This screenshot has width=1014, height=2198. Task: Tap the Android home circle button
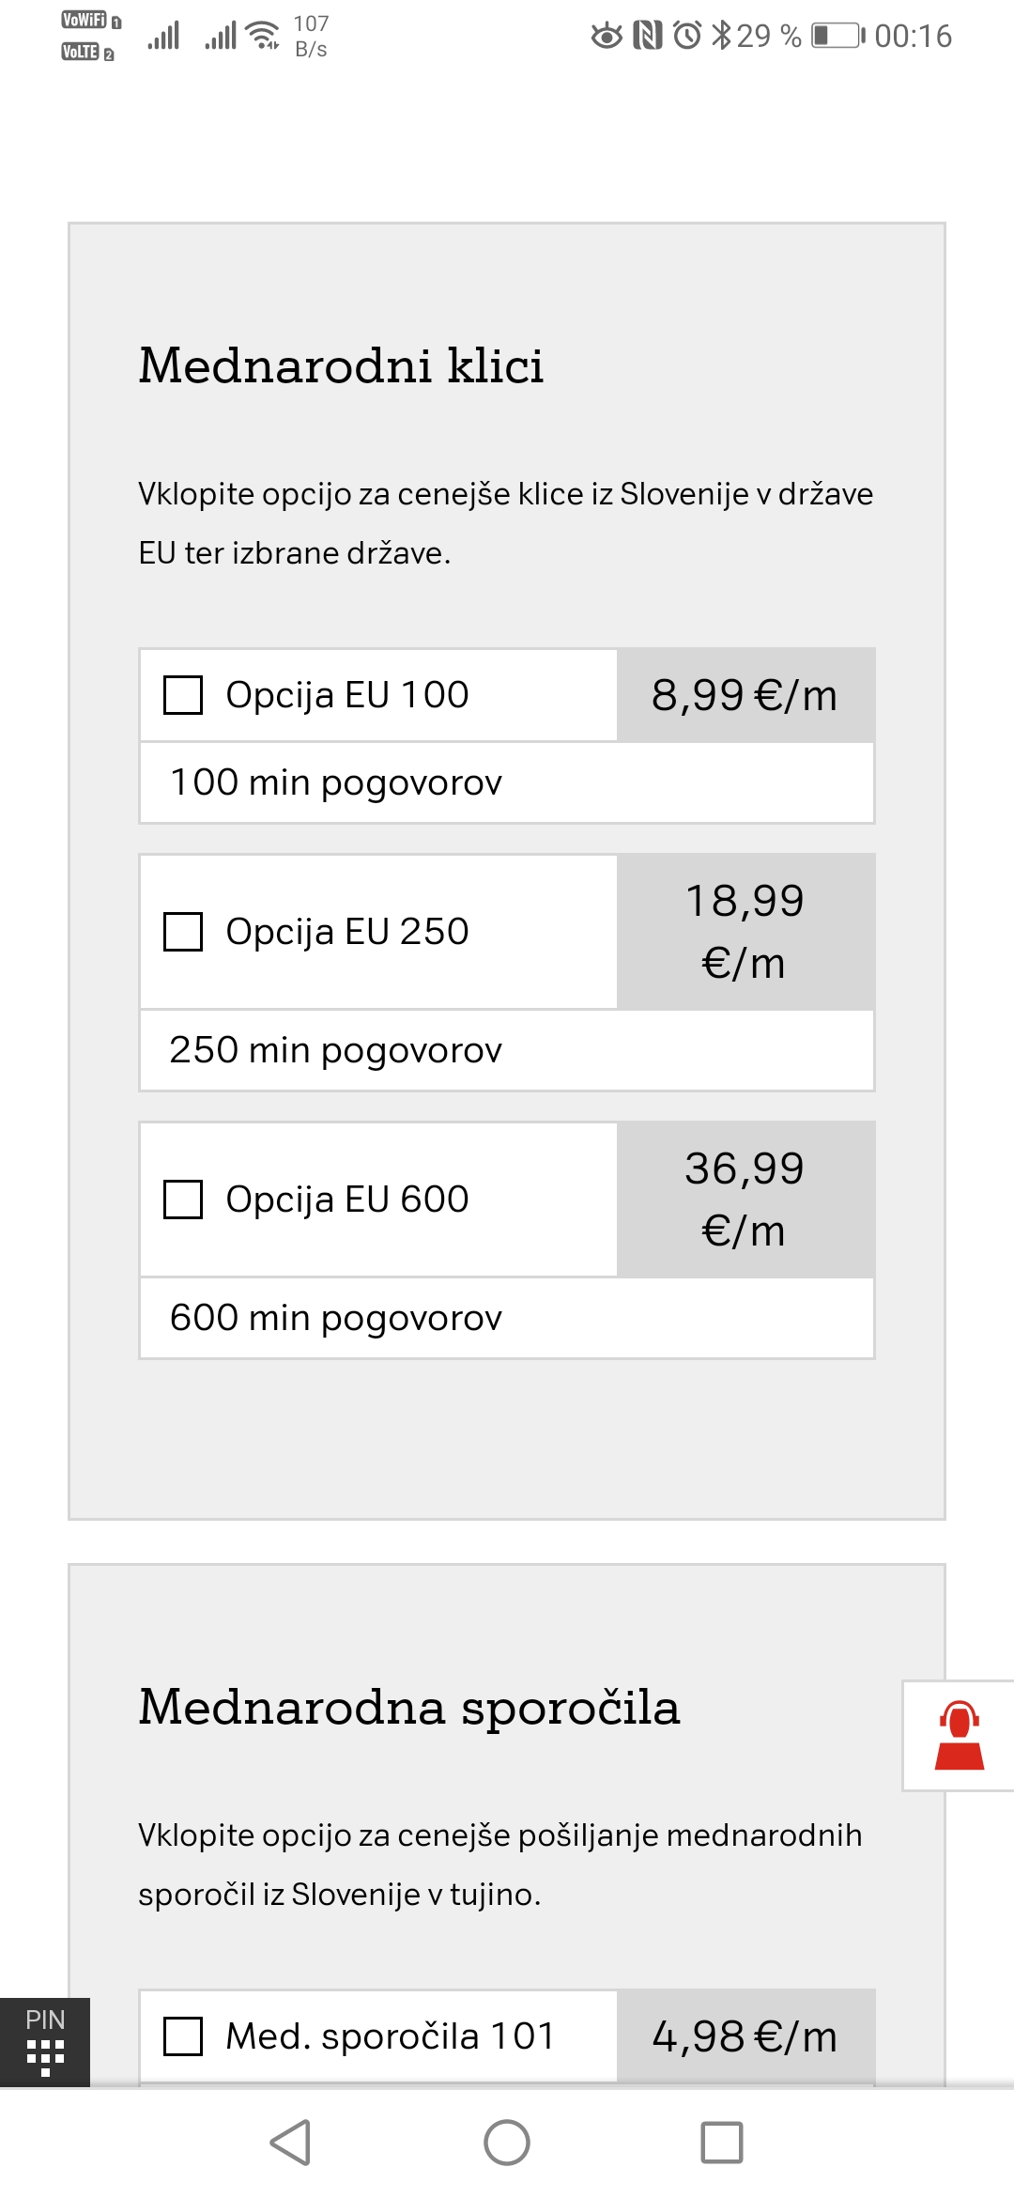(x=507, y=2143)
